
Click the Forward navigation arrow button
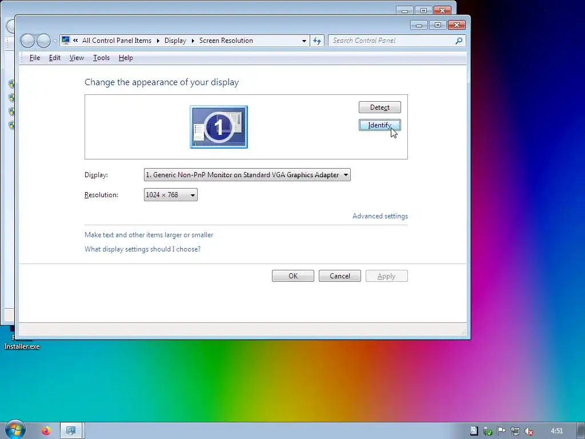pyautogui.click(x=43, y=41)
